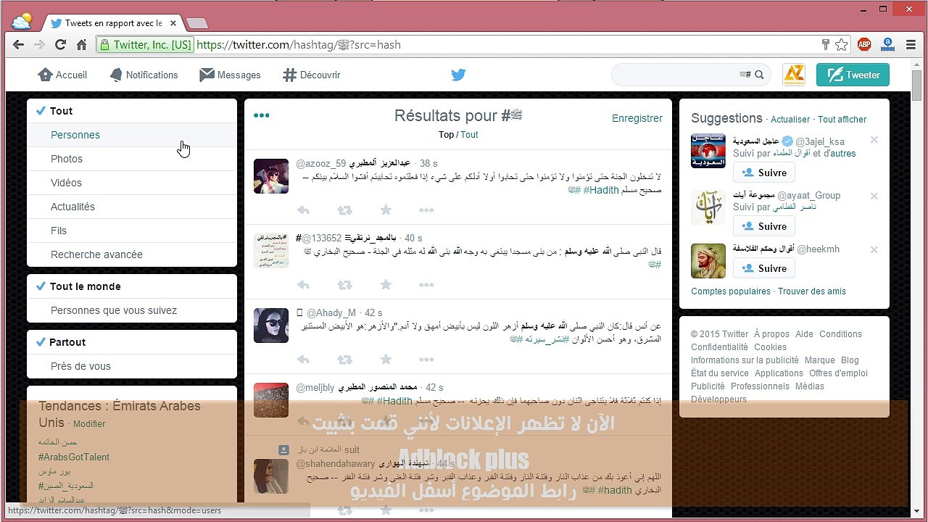Open the Chrome hamburger menu

911,45
